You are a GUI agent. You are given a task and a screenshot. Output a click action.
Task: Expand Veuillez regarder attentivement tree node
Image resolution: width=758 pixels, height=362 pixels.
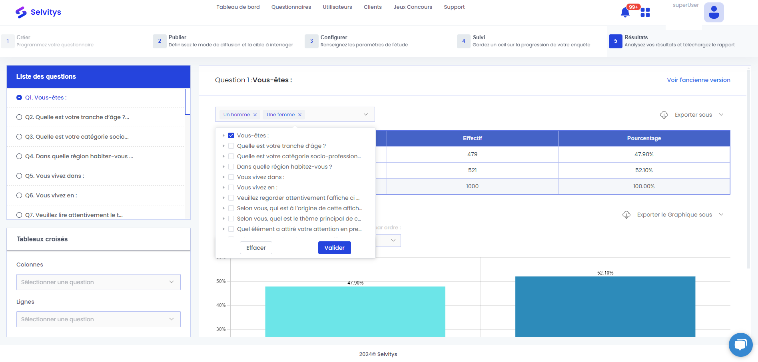223,198
